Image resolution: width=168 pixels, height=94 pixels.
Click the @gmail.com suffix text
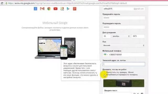click(x=139, y=9)
